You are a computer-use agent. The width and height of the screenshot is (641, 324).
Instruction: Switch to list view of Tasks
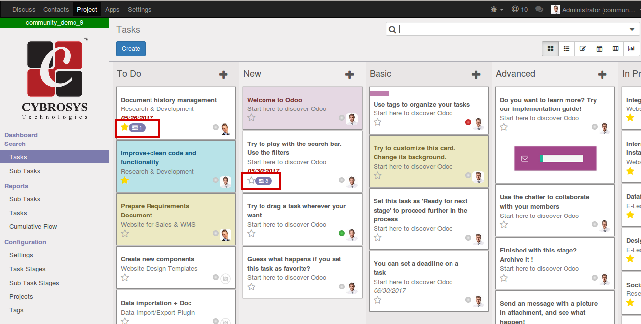pos(566,49)
